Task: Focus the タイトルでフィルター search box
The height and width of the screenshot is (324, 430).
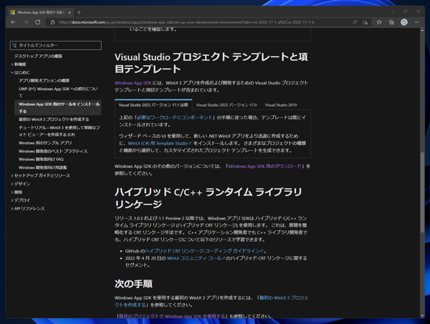Action: (56, 46)
